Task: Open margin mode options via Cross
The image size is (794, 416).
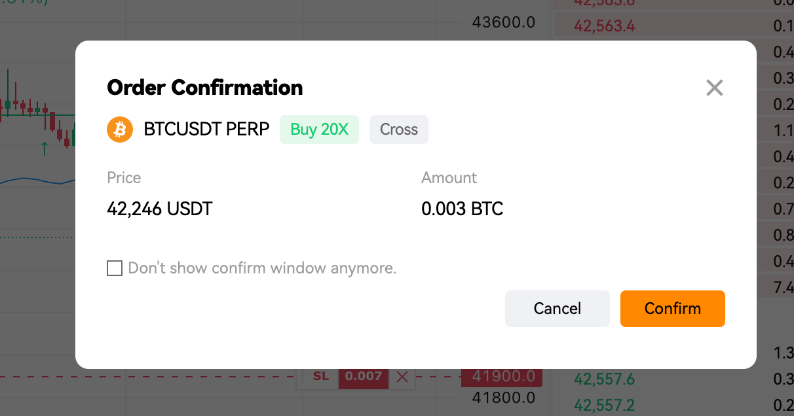Action: [x=398, y=129]
